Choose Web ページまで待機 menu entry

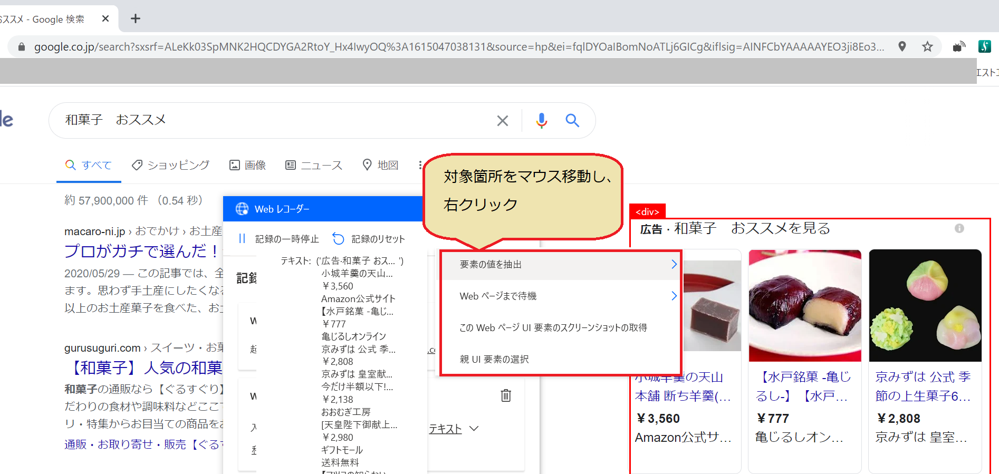point(561,296)
